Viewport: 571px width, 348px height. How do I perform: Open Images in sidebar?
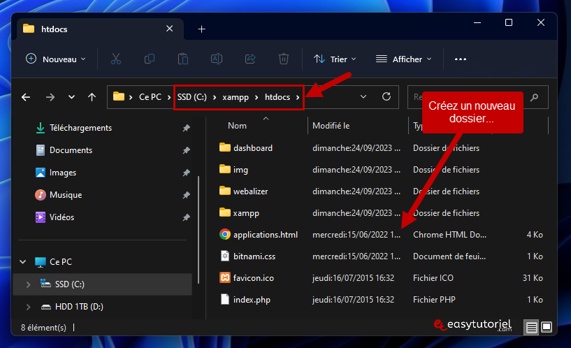tap(63, 173)
